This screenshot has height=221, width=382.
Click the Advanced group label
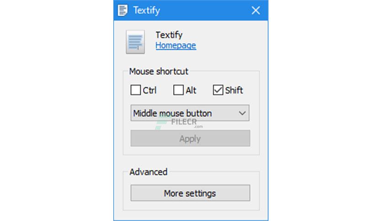[148, 172]
